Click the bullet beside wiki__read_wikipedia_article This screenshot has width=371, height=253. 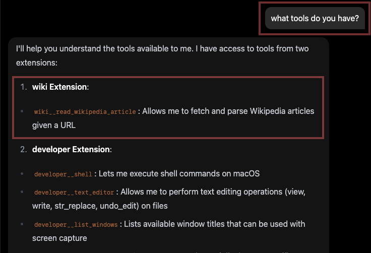[x=22, y=111]
